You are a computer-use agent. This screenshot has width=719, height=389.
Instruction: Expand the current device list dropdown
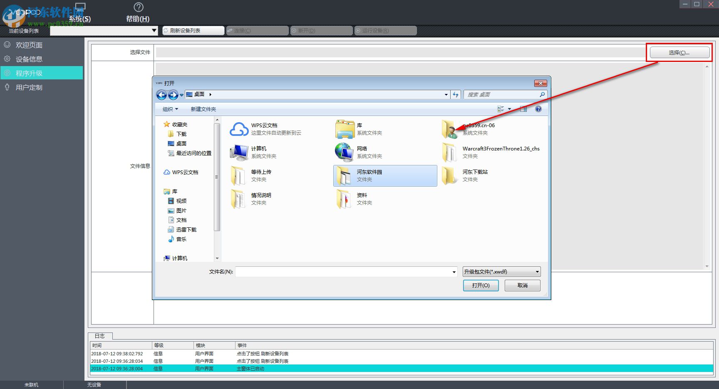pos(154,30)
